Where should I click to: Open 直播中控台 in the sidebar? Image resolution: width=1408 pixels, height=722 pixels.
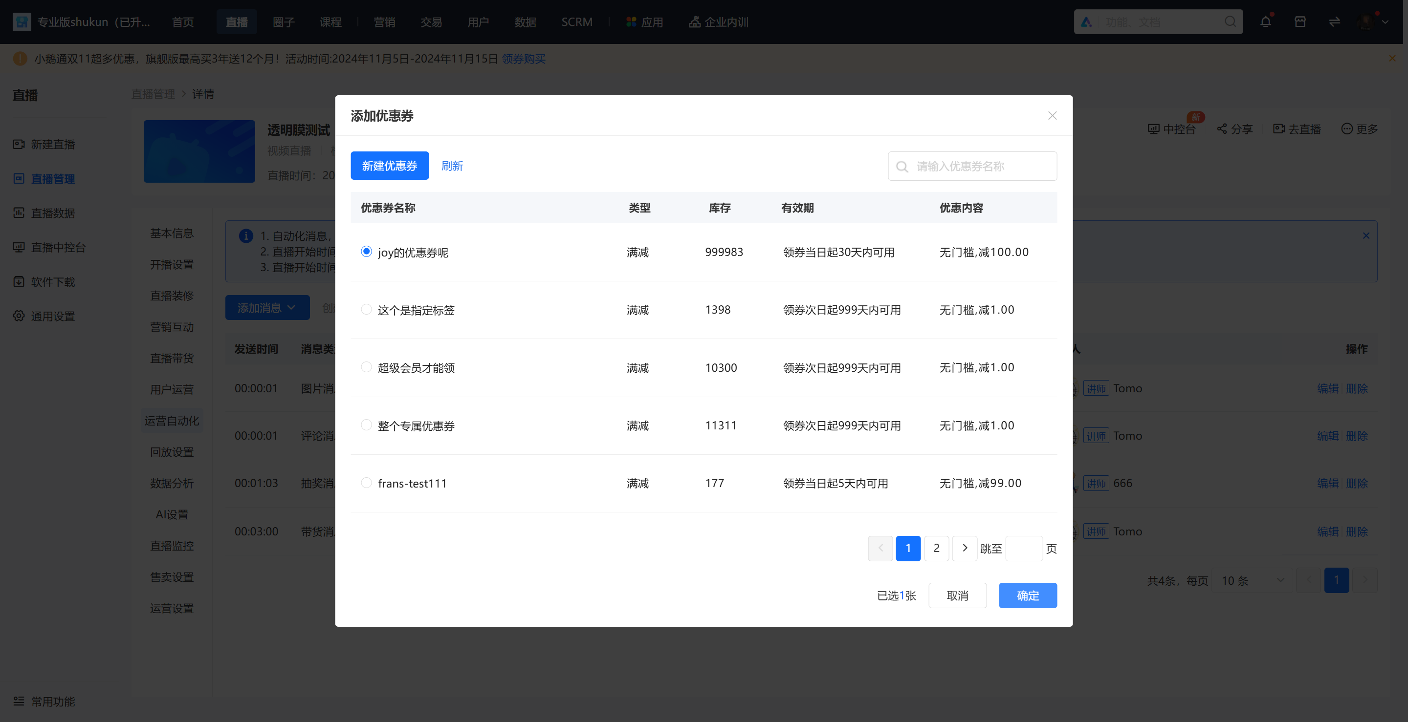50,247
